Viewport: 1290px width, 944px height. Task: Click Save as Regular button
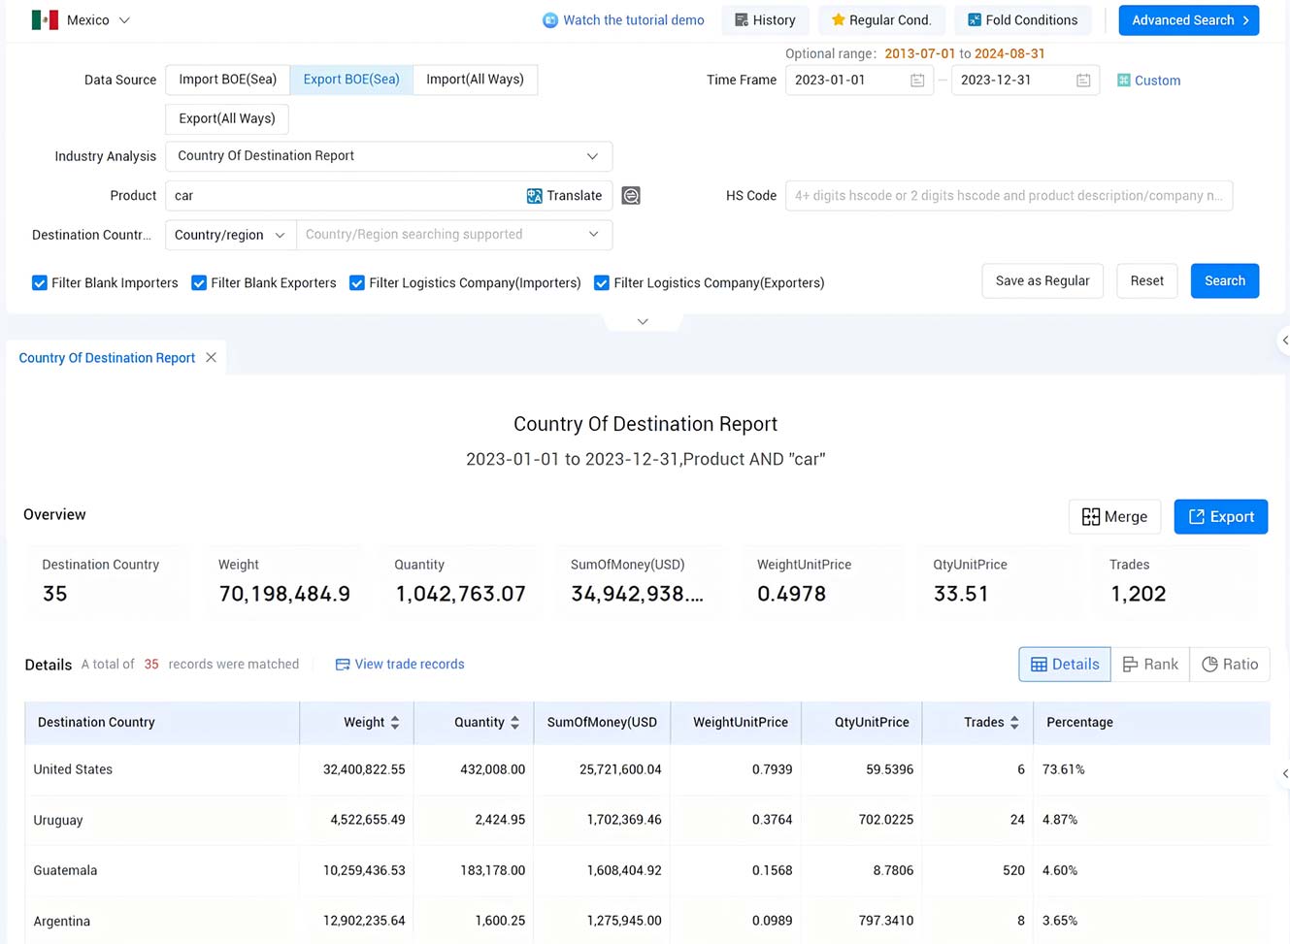[x=1042, y=281]
